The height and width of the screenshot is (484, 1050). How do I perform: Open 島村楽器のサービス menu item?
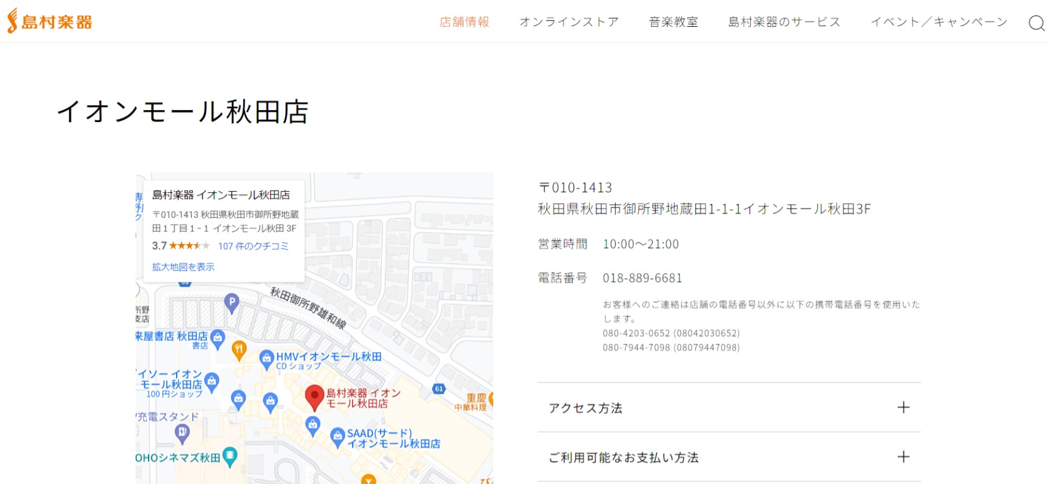(784, 22)
